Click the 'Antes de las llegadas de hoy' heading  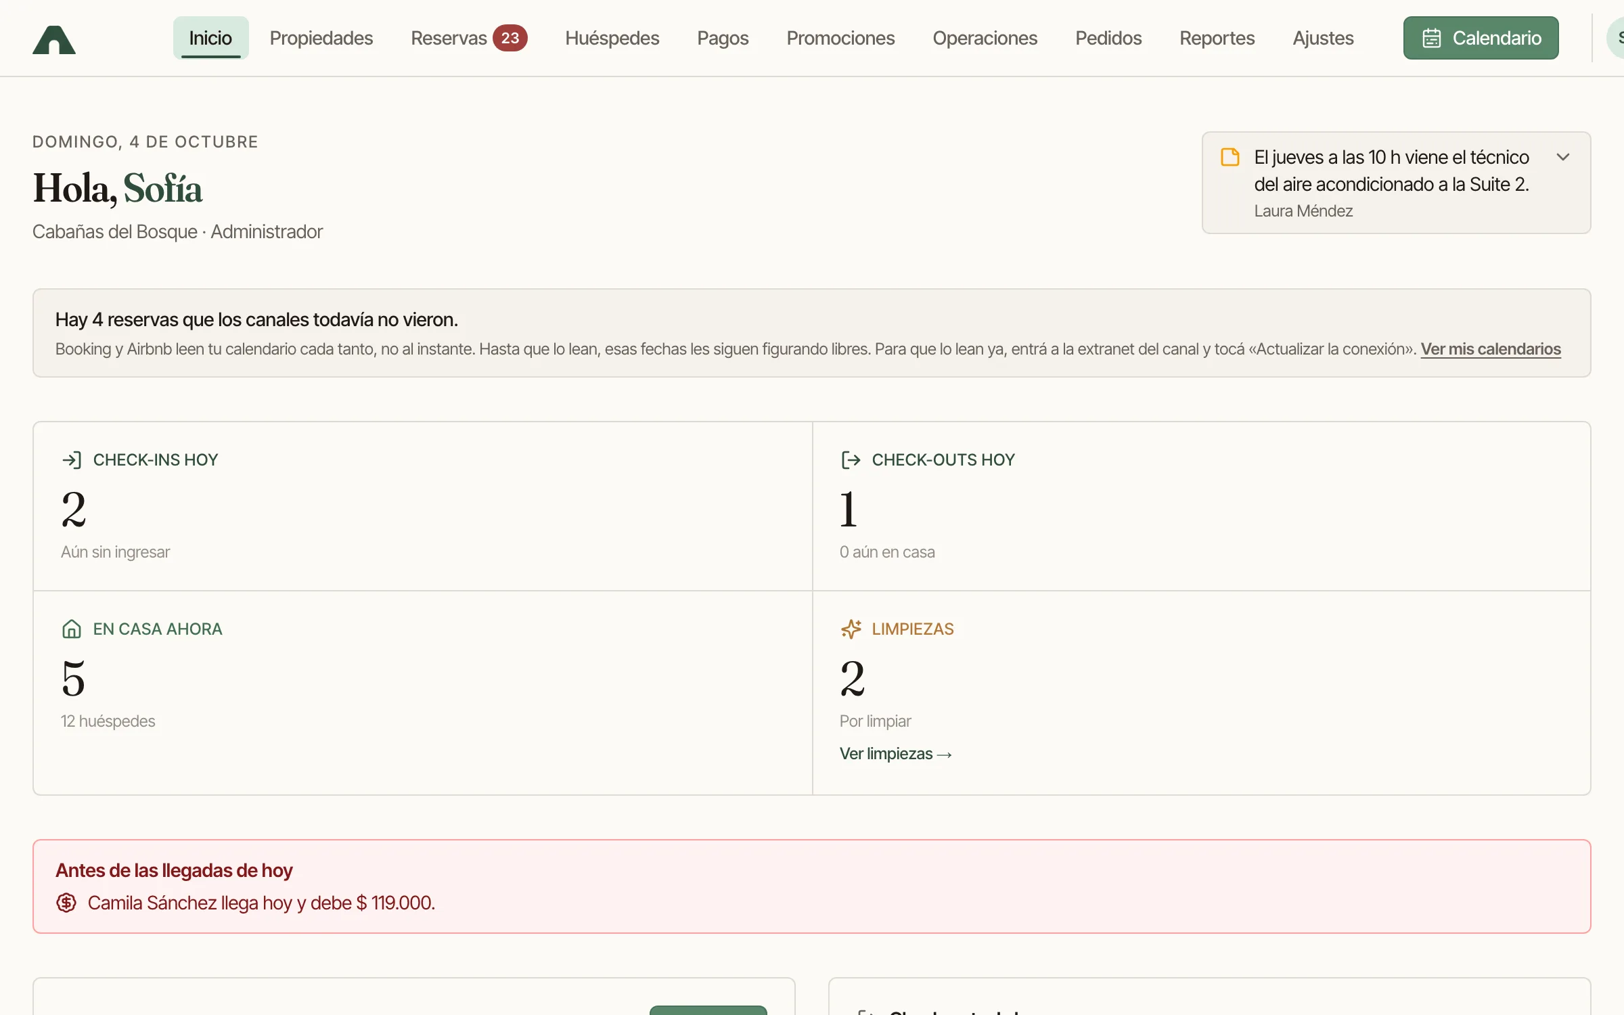click(x=174, y=870)
